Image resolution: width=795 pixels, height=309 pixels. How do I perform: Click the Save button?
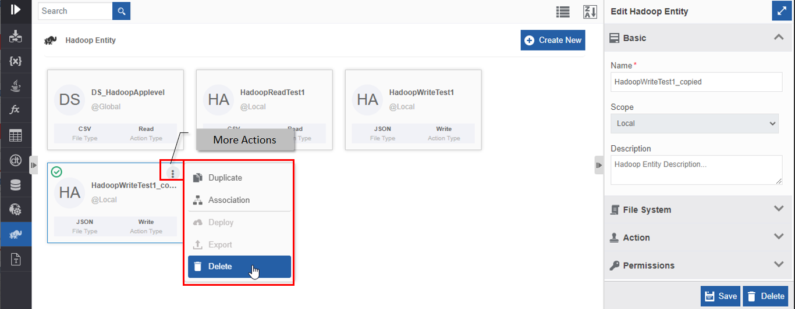point(721,296)
